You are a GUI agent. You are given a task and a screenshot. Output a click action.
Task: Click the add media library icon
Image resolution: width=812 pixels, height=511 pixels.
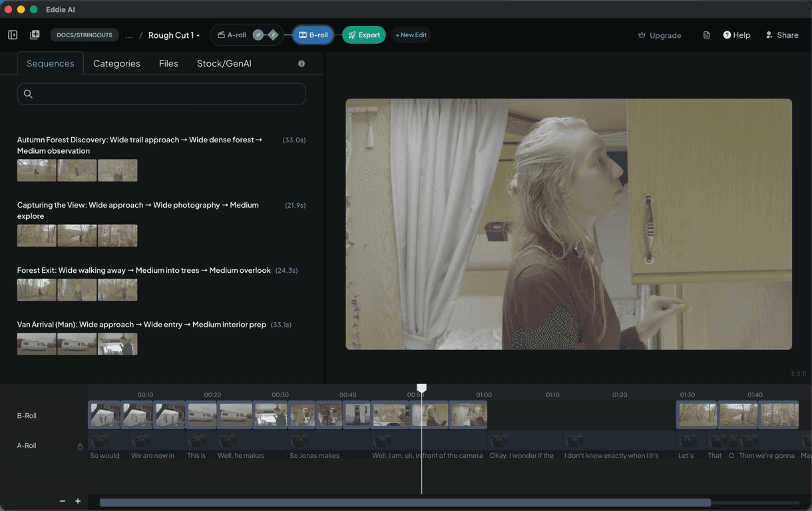pos(35,35)
